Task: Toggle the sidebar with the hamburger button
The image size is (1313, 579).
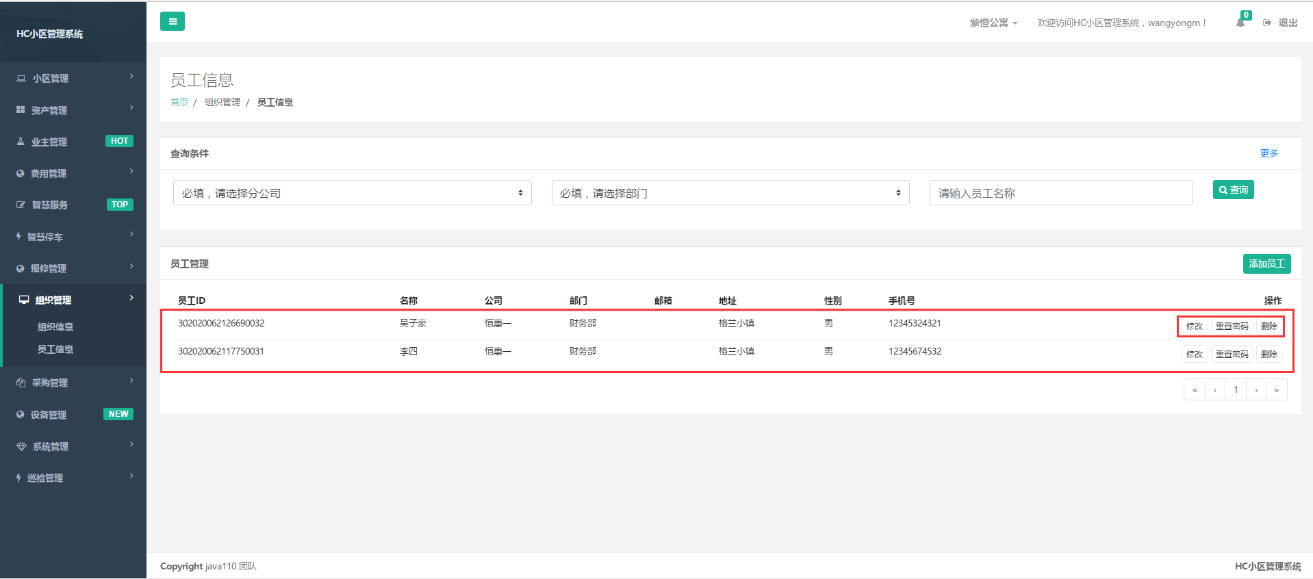Action: click(172, 22)
